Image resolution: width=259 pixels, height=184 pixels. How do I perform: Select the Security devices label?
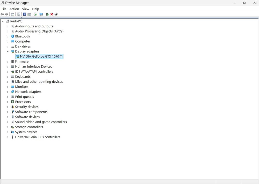point(27,107)
